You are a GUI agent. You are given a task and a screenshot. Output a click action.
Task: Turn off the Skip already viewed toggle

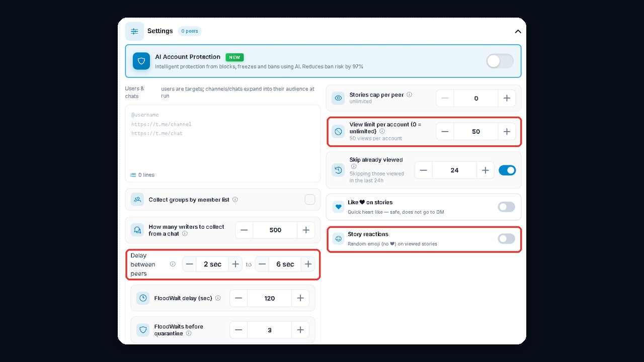507,170
